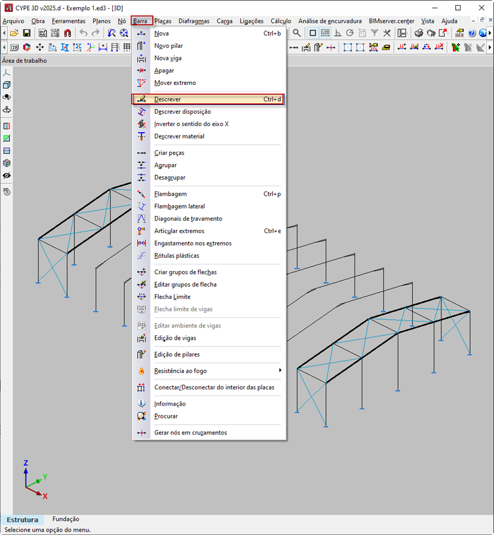Switch to the Fundação tab
Screen dimensions: 494x535
click(x=65, y=519)
